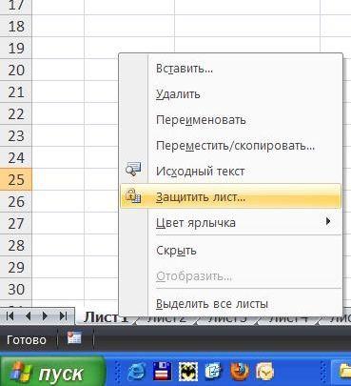The width and height of the screenshot is (351, 386).
Task: Open the пуск Start button
Action: (53, 373)
